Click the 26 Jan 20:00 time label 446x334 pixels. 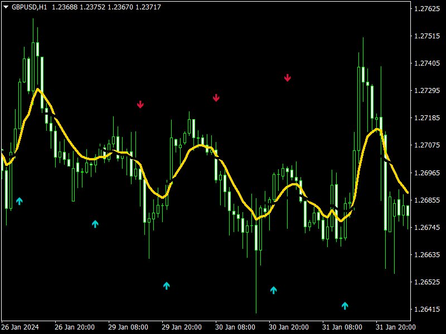75,327
